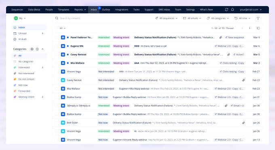This screenshot has width=275, height=150.
Task: Open Eugene NN thread subject DDD
Action: pyautogui.click(x=137, y=46)
